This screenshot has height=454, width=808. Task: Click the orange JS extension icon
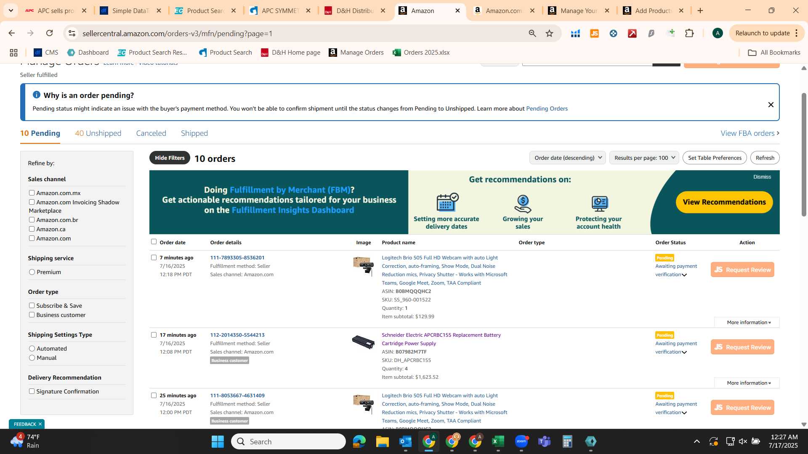click(594, 33)
